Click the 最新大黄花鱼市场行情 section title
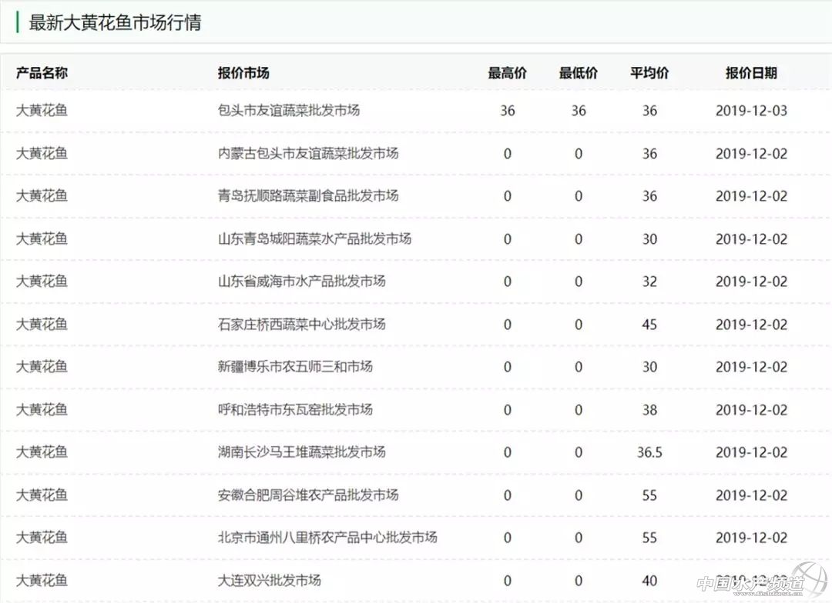This screenshot has width=832, height=603. click(115, 22)
